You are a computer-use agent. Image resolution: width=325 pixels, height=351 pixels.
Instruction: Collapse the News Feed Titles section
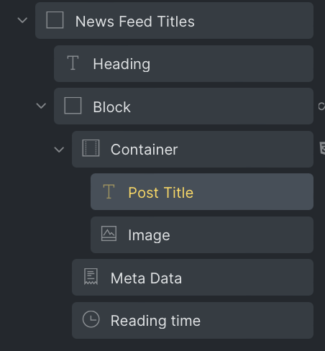click(22, 20)
